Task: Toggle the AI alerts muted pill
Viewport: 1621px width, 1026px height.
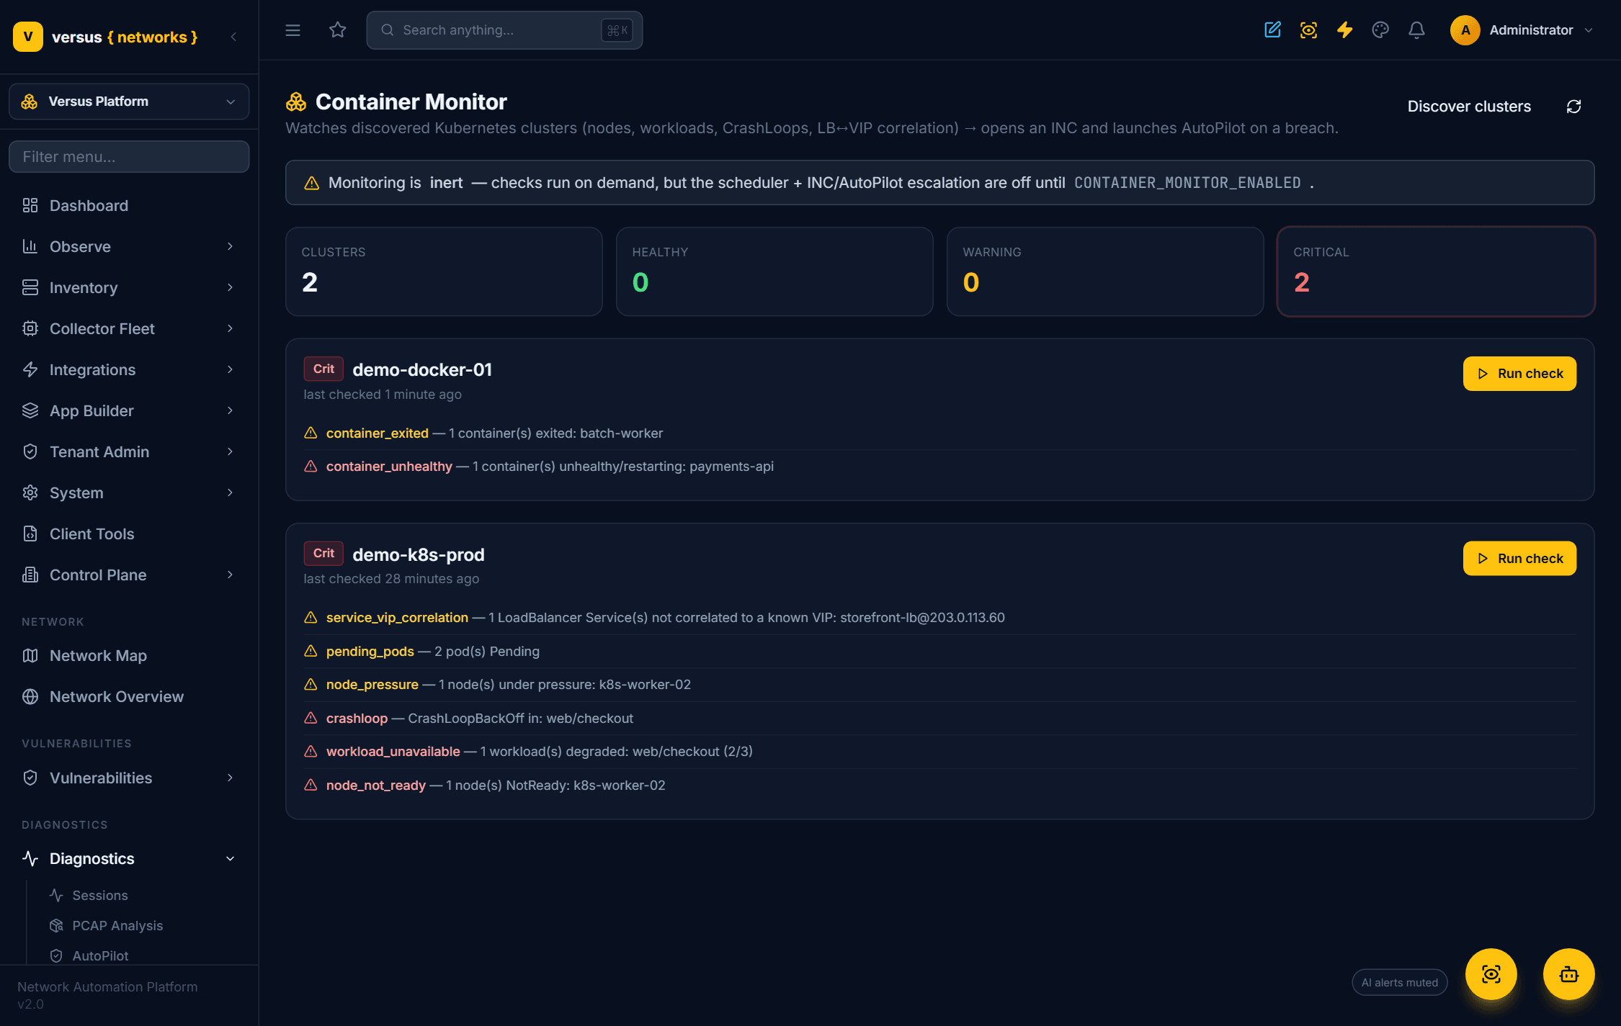Action: (1399, 982)
